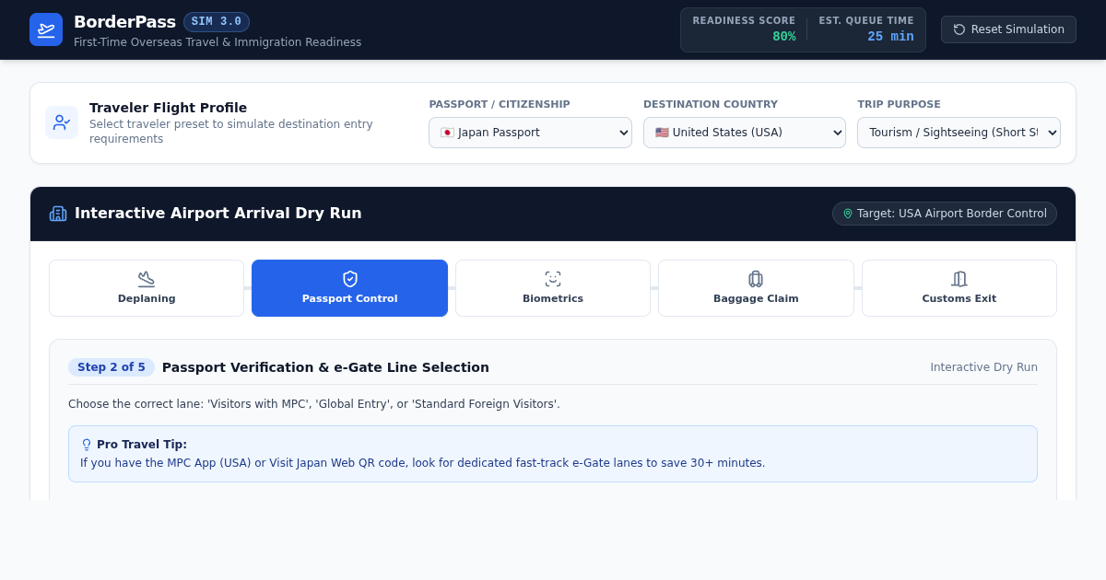Click the traveler profile person icon
1106x580 pixels.
point(62,122)
